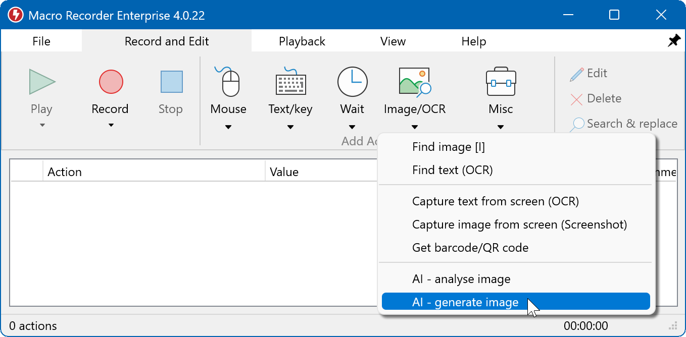The width and height of the screenshot is (686, 337).
Task: Maximize the Macro Recorder window
Action: coord(614,15)
